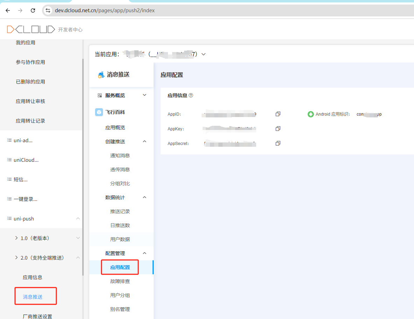
Task: Collapse 配置管理 section chevron
Action: tap(145, 253)
